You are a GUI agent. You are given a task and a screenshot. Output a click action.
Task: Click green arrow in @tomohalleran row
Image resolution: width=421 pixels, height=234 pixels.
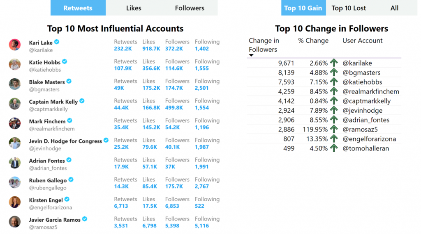tap(334, 148)
